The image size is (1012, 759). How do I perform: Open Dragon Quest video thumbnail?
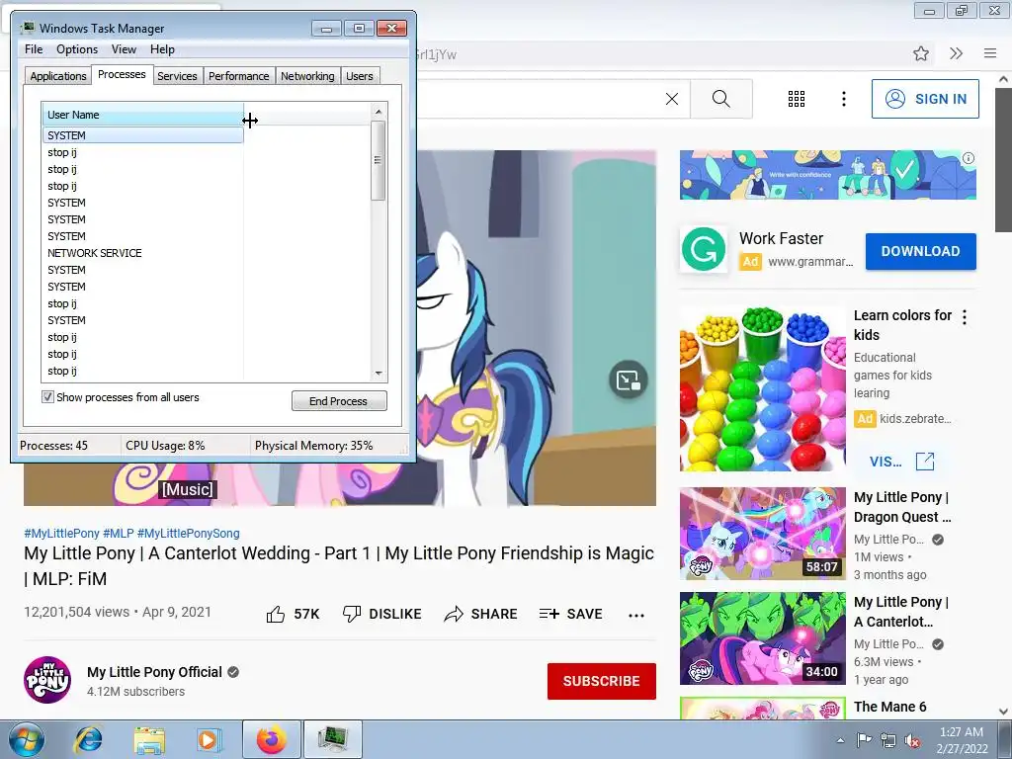click(x=762, y=533)
